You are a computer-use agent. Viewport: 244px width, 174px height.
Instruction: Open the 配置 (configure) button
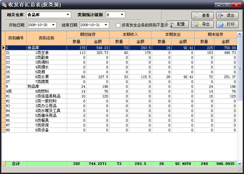point(178,24)
